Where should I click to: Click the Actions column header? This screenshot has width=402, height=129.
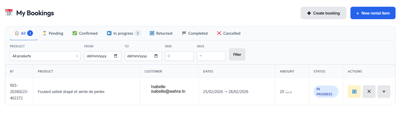pos(355,71)
